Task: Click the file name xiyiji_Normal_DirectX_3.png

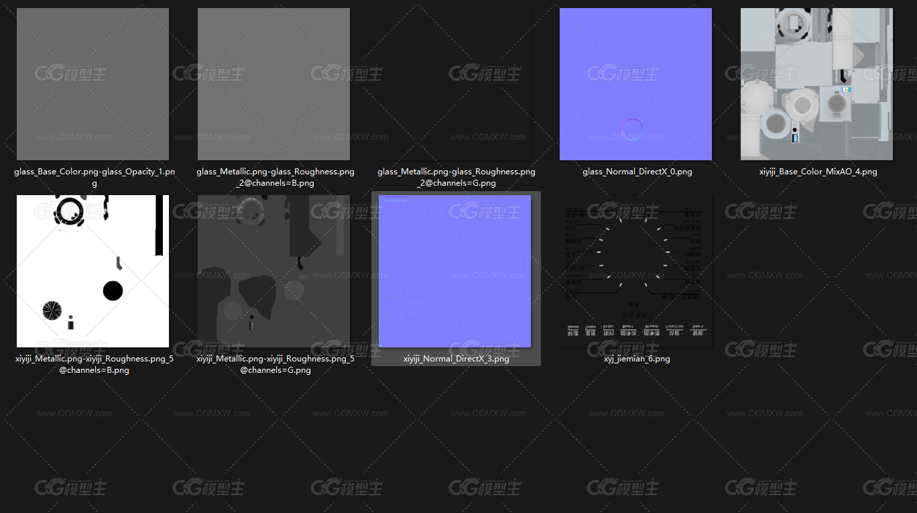Action: 456,359
